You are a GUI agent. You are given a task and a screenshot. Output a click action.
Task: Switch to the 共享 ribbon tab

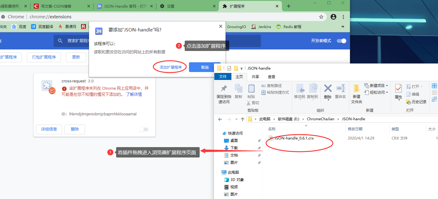click(255, 77)
